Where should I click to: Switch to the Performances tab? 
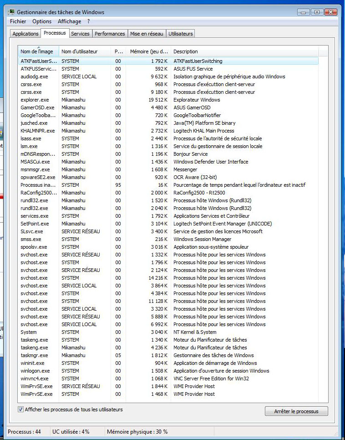110,34
